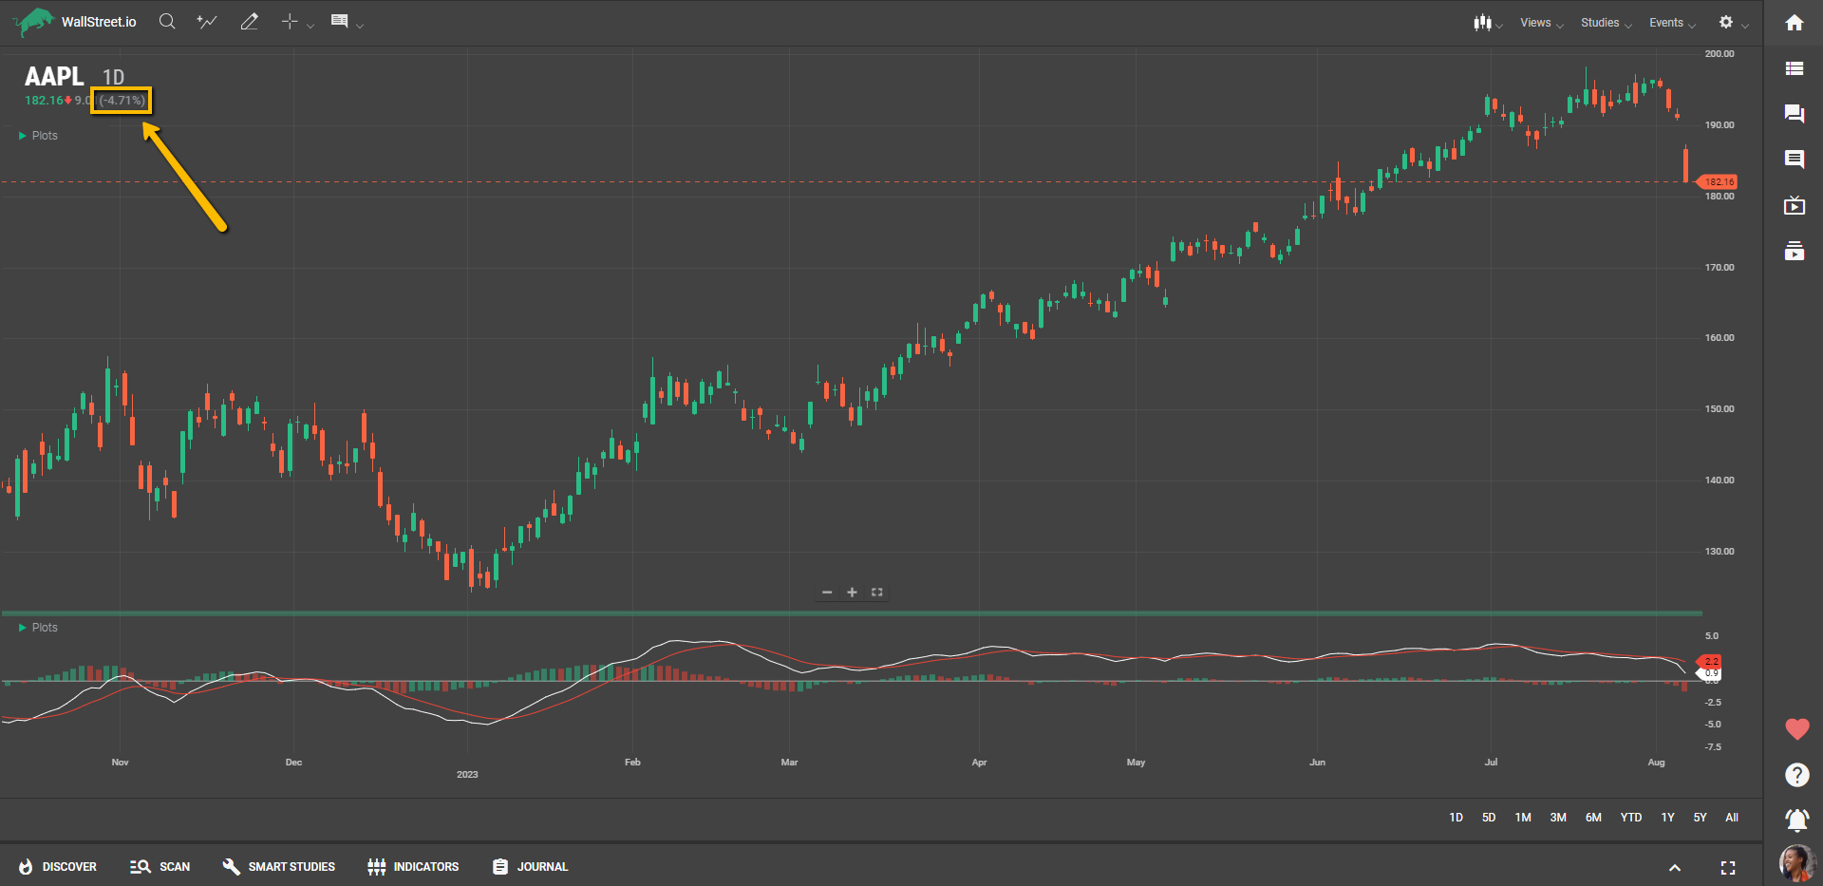Image resolution: width=1823 pixels, height=886 pixels.
Task: Click the green pane divider bar
Action: (852, 613)
